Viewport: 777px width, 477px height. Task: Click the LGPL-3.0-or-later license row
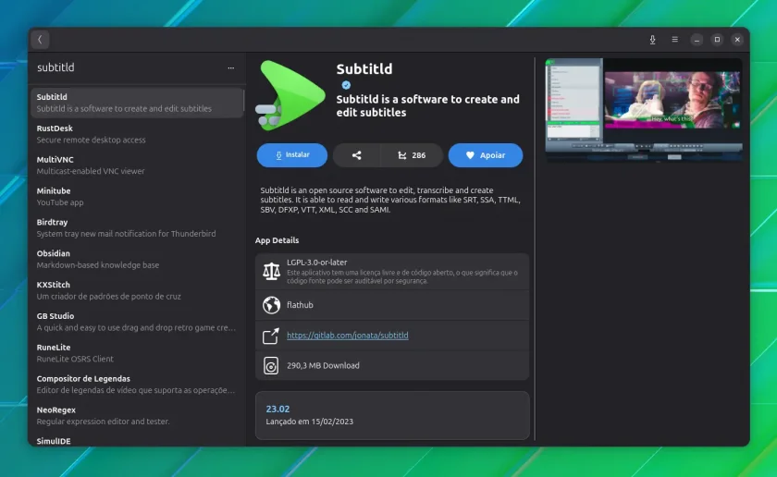coord(392,272)
